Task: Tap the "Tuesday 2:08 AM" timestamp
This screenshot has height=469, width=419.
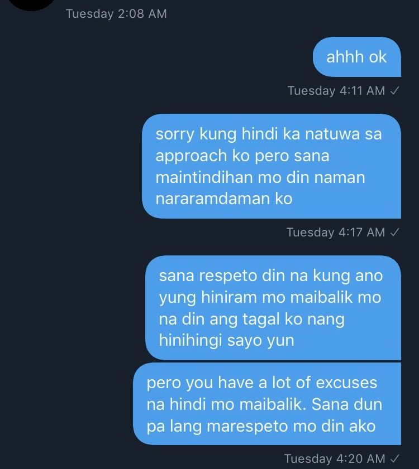Action: tap(116, 14)
